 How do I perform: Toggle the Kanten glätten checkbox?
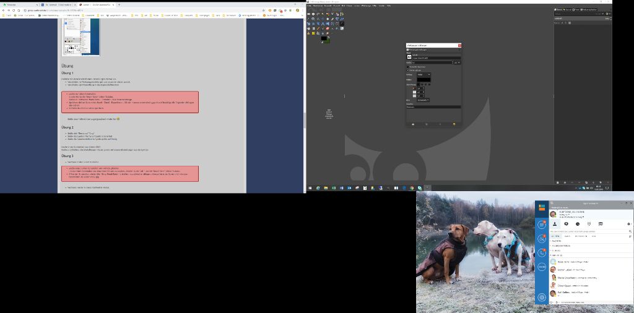[407, 71]
